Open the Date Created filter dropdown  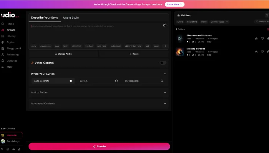tap(219, 22)
